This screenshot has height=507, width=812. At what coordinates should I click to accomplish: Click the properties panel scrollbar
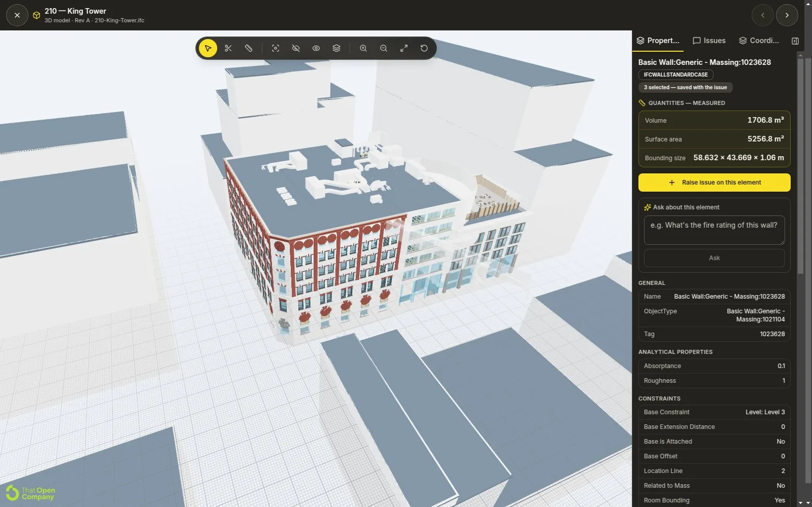[x=801, y=166]
